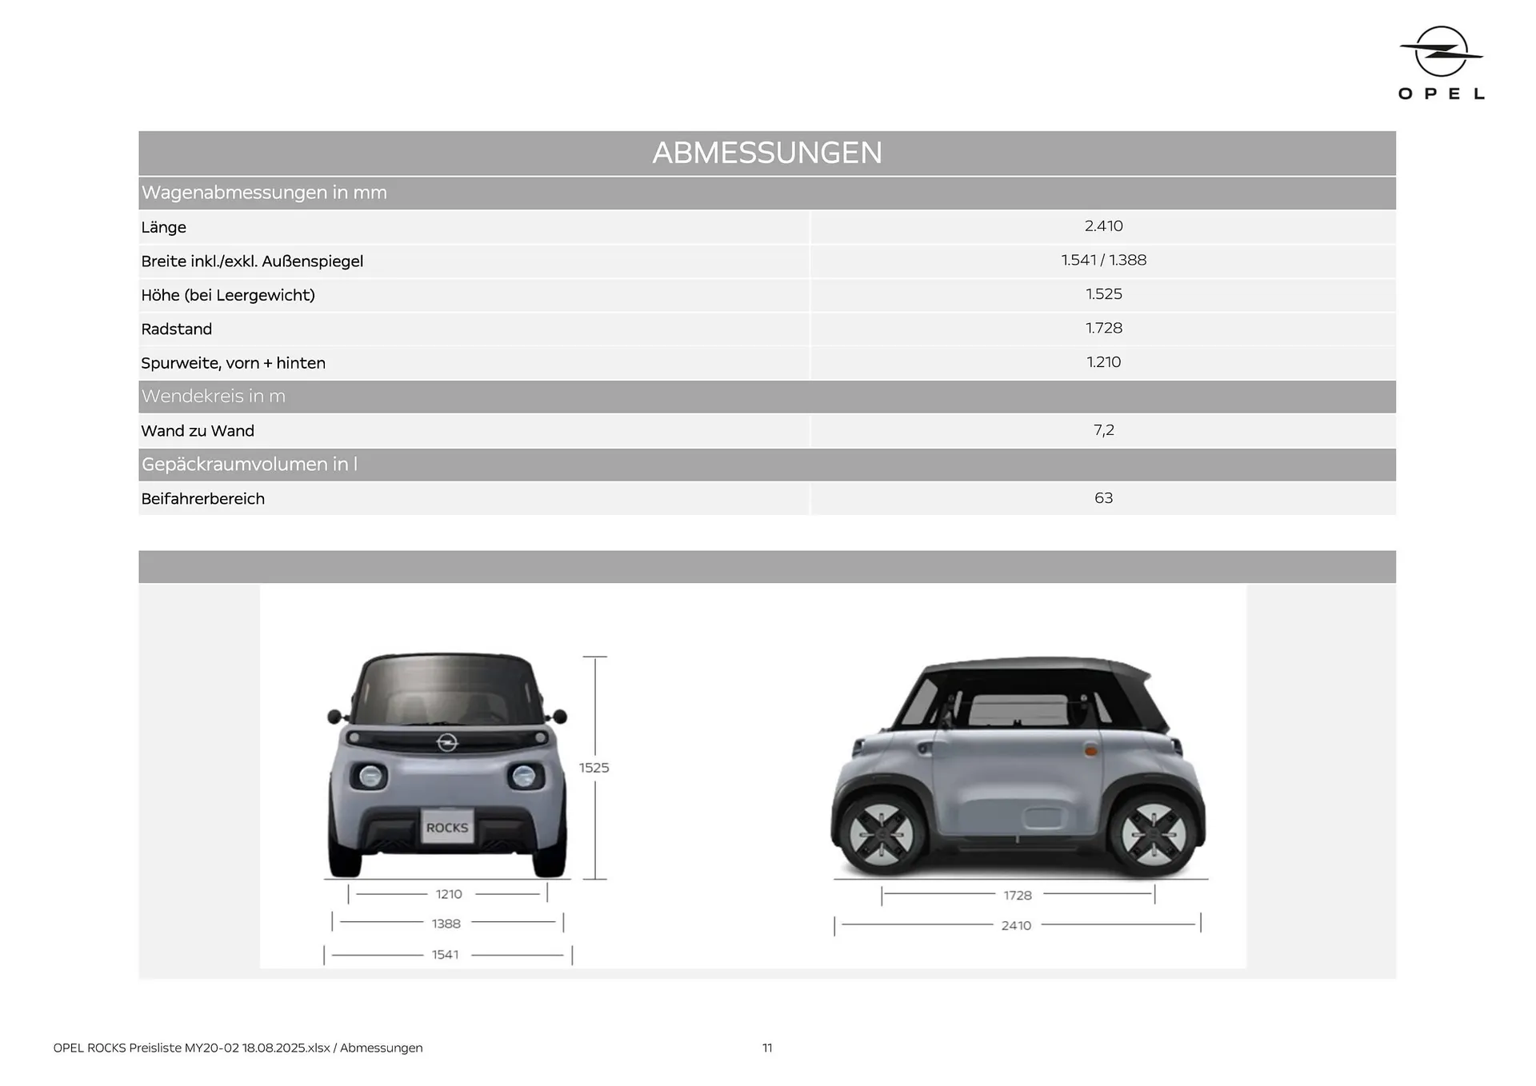Click the 1525 height dimension marker
The height and width of the screenshot is (1086, 1536).
595,768
